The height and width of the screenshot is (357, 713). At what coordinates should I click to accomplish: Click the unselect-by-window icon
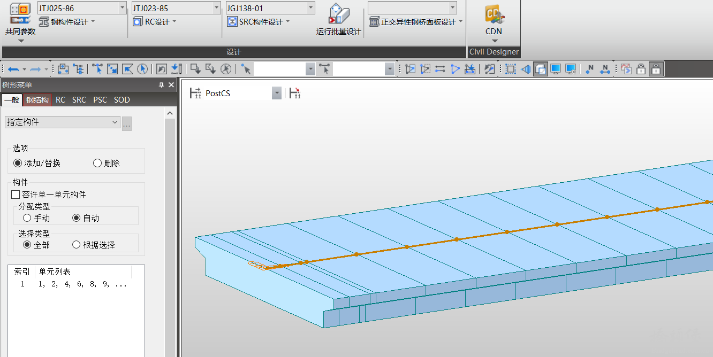[x=196, y=69]
